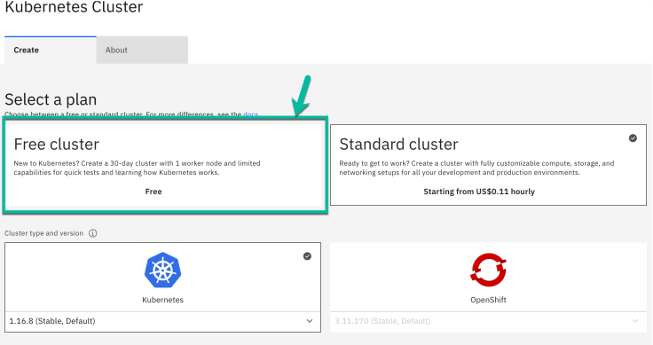
Task: Select the Standard cluster plan card
Action: coord(488,165)
